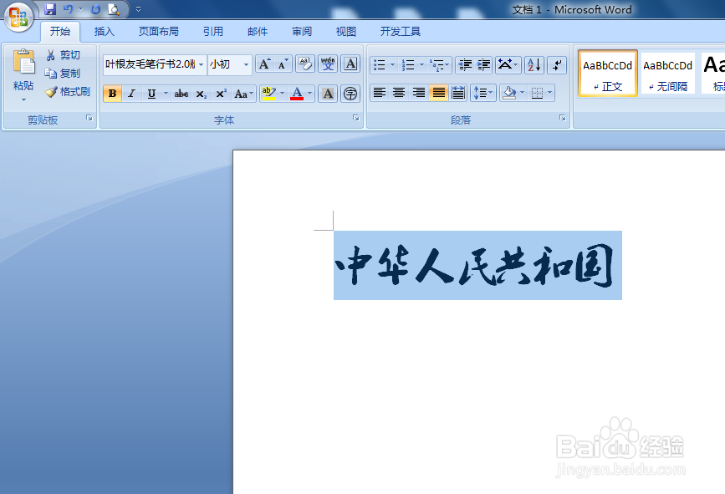Cut selection with 剪切

point(63,55)
